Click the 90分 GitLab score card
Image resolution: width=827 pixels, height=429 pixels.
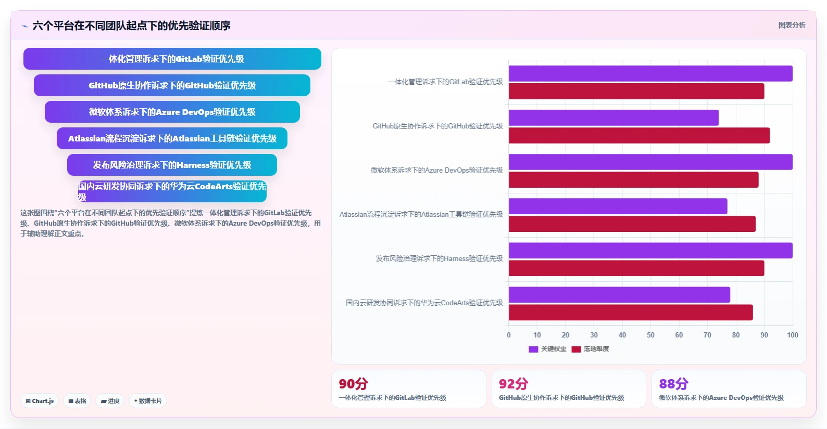pos(409,389)
